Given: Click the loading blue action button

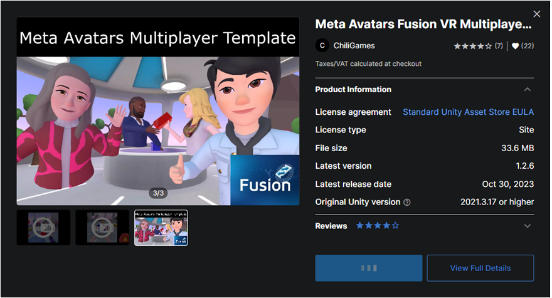Looking at the screenshot, I should (369, 268).
